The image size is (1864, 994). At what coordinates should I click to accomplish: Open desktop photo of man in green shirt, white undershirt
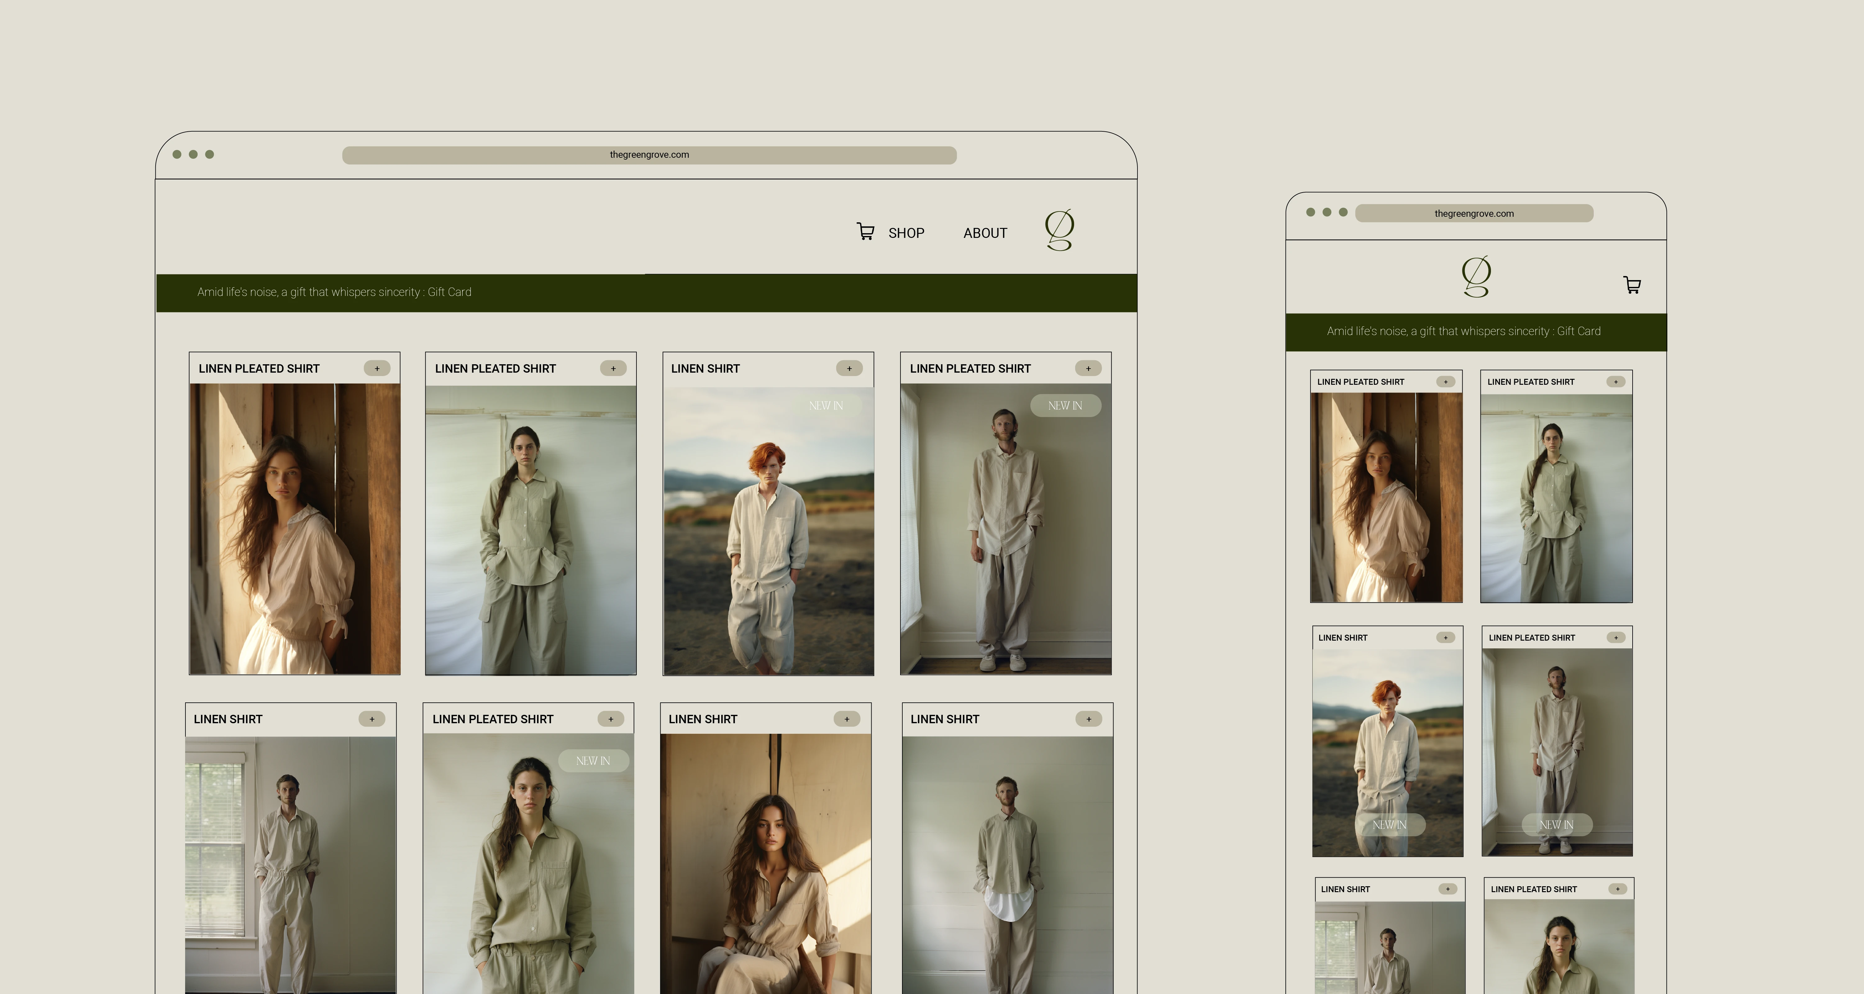pyautogui.click(x=1007, y=865)
